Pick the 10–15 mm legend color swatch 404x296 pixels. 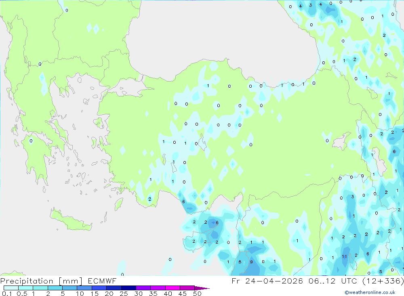coord(84,288)
